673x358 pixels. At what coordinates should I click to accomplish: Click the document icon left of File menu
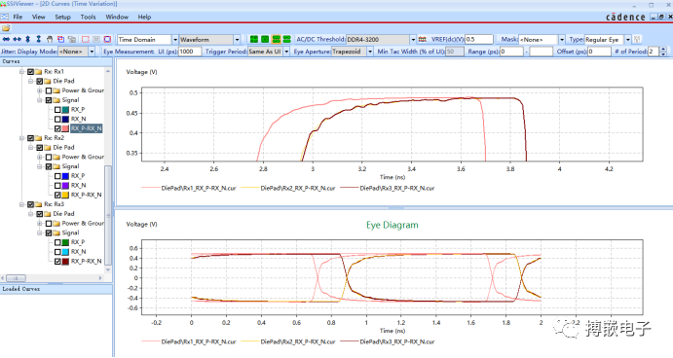click(x=4, y=17)
